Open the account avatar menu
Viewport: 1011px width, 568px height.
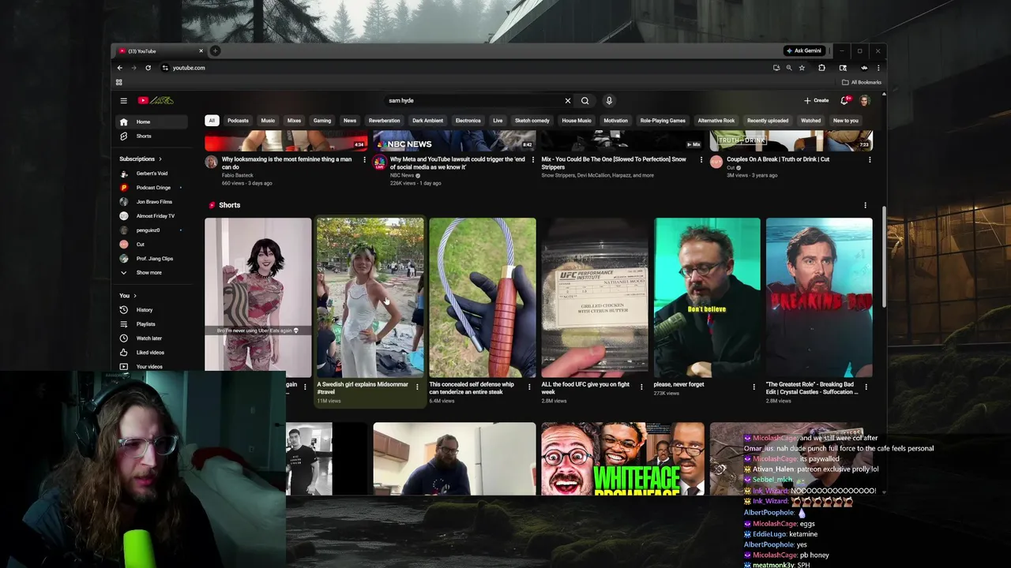pos(865,100)
